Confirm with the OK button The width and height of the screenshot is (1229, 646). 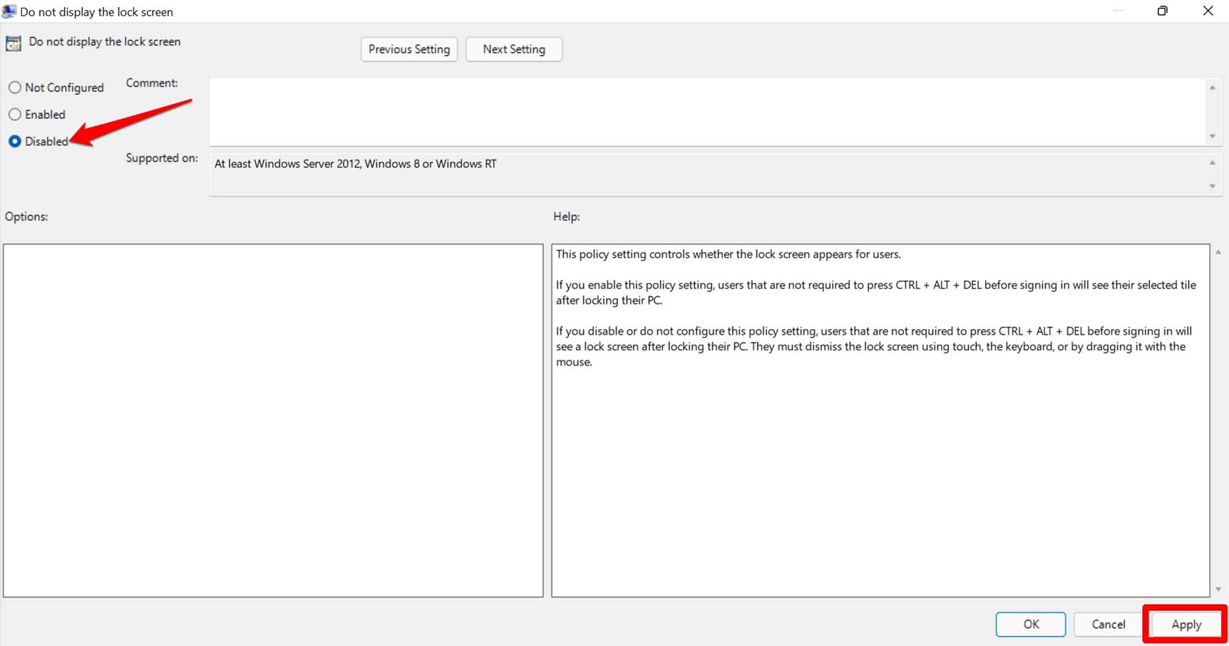coord(1031,625)
